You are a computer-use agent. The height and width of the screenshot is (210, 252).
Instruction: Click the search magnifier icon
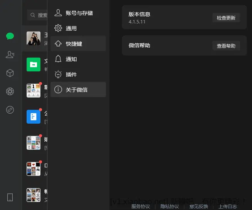pos(33,15)
